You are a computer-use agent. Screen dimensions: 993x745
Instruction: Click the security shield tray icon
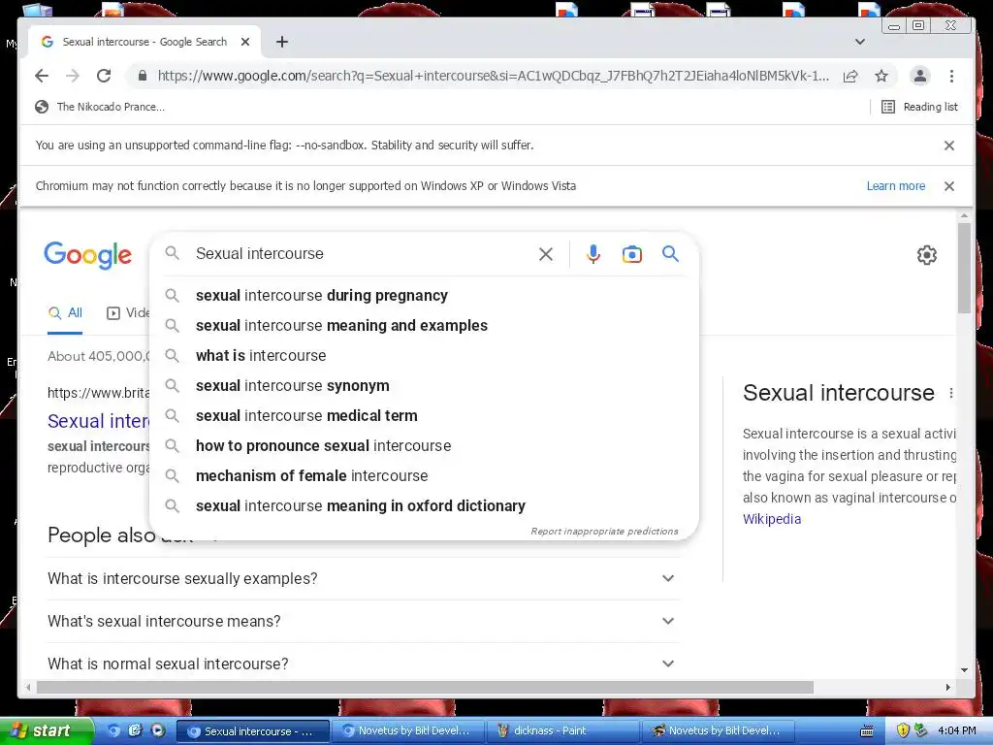903,731
